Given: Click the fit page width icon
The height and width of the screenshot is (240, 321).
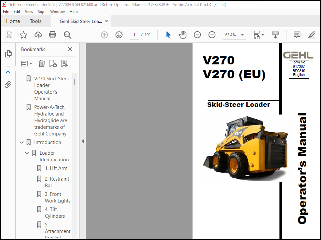Looking at the screenshot, I should (257, 35).
